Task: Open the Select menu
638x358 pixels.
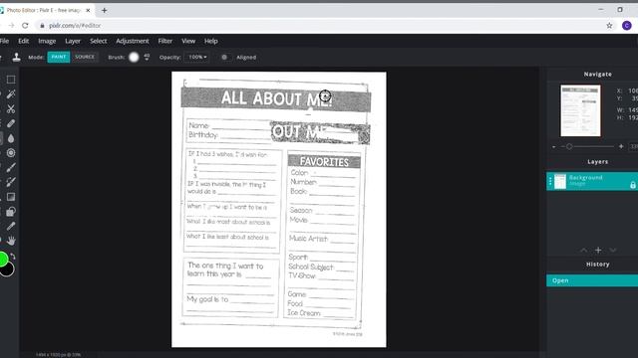Action: tap(98, 41)
